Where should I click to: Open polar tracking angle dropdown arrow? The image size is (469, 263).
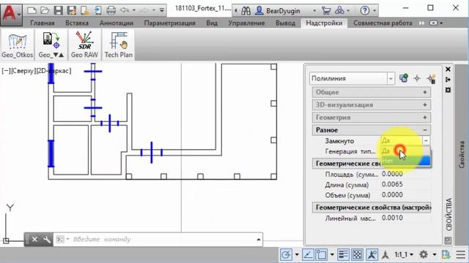coord(297,255)
